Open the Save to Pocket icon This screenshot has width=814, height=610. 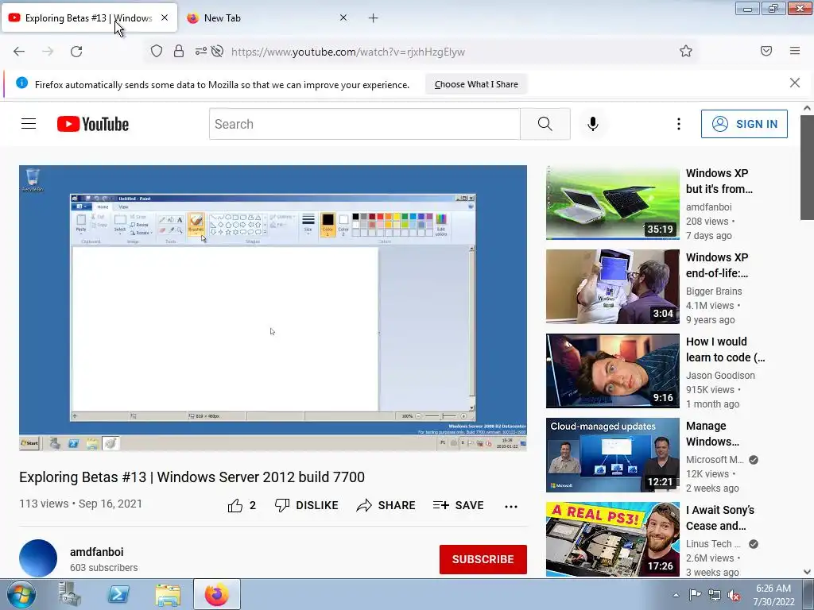pyautogui.click(x=766, y=51)
